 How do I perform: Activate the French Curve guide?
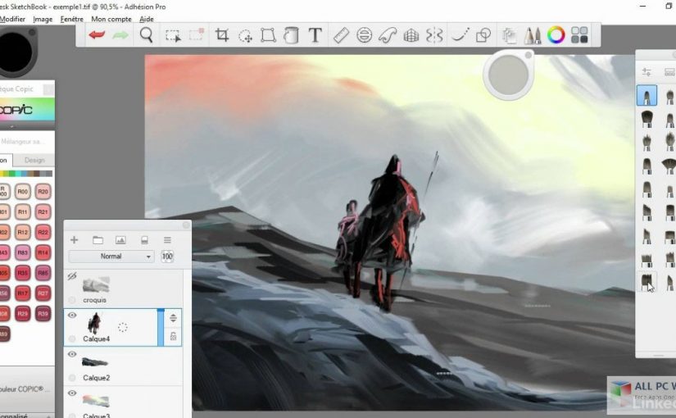pyautogui.click(x=388, y=35)
